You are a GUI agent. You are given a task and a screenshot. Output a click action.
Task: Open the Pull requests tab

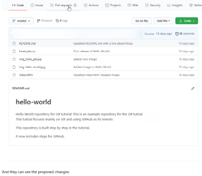pos(63,5)
